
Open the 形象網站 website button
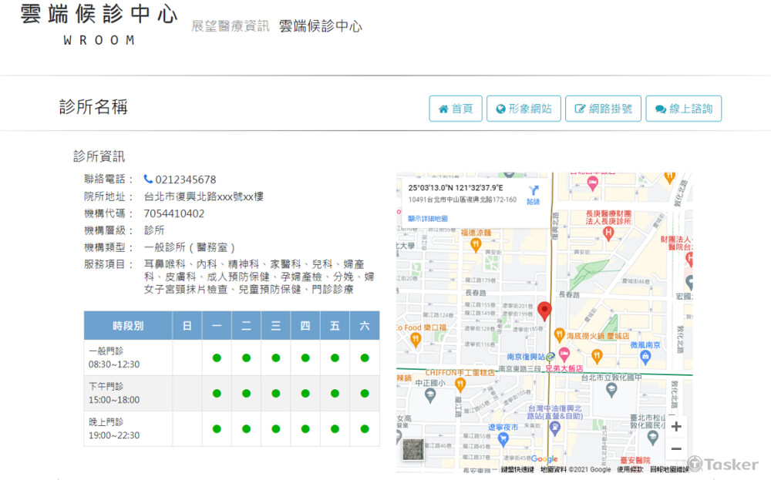524,109
